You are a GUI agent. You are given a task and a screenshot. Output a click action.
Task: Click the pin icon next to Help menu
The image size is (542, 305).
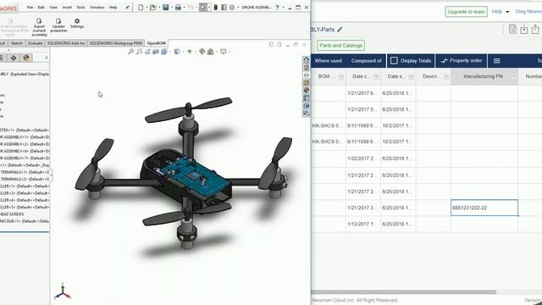tap(127, 8)
